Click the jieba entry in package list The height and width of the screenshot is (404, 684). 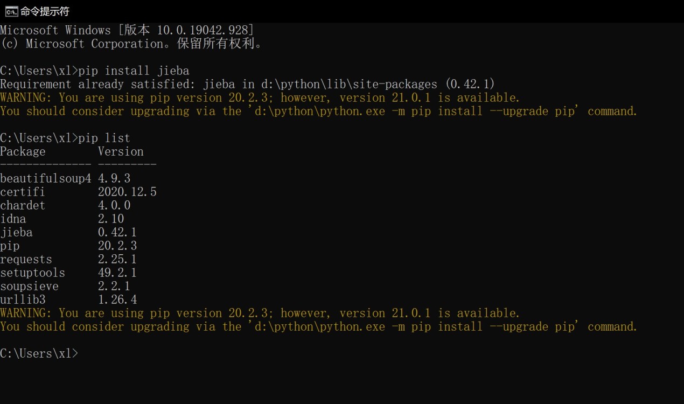point(16,232)
